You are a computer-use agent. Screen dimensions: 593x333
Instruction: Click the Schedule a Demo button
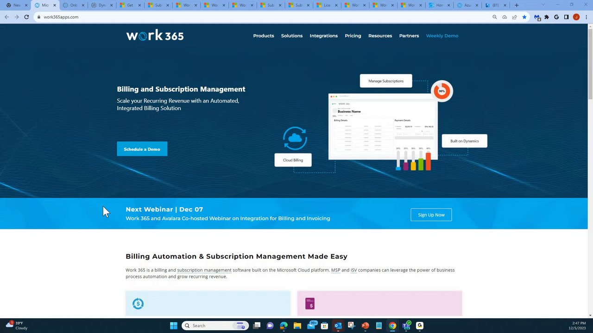tap(142, 149)
